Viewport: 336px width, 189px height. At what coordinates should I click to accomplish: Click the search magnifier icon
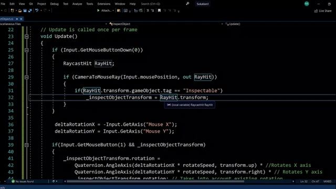[x=187, y=4]
